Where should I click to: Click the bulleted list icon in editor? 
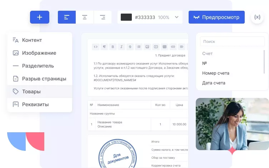(139, 46)
